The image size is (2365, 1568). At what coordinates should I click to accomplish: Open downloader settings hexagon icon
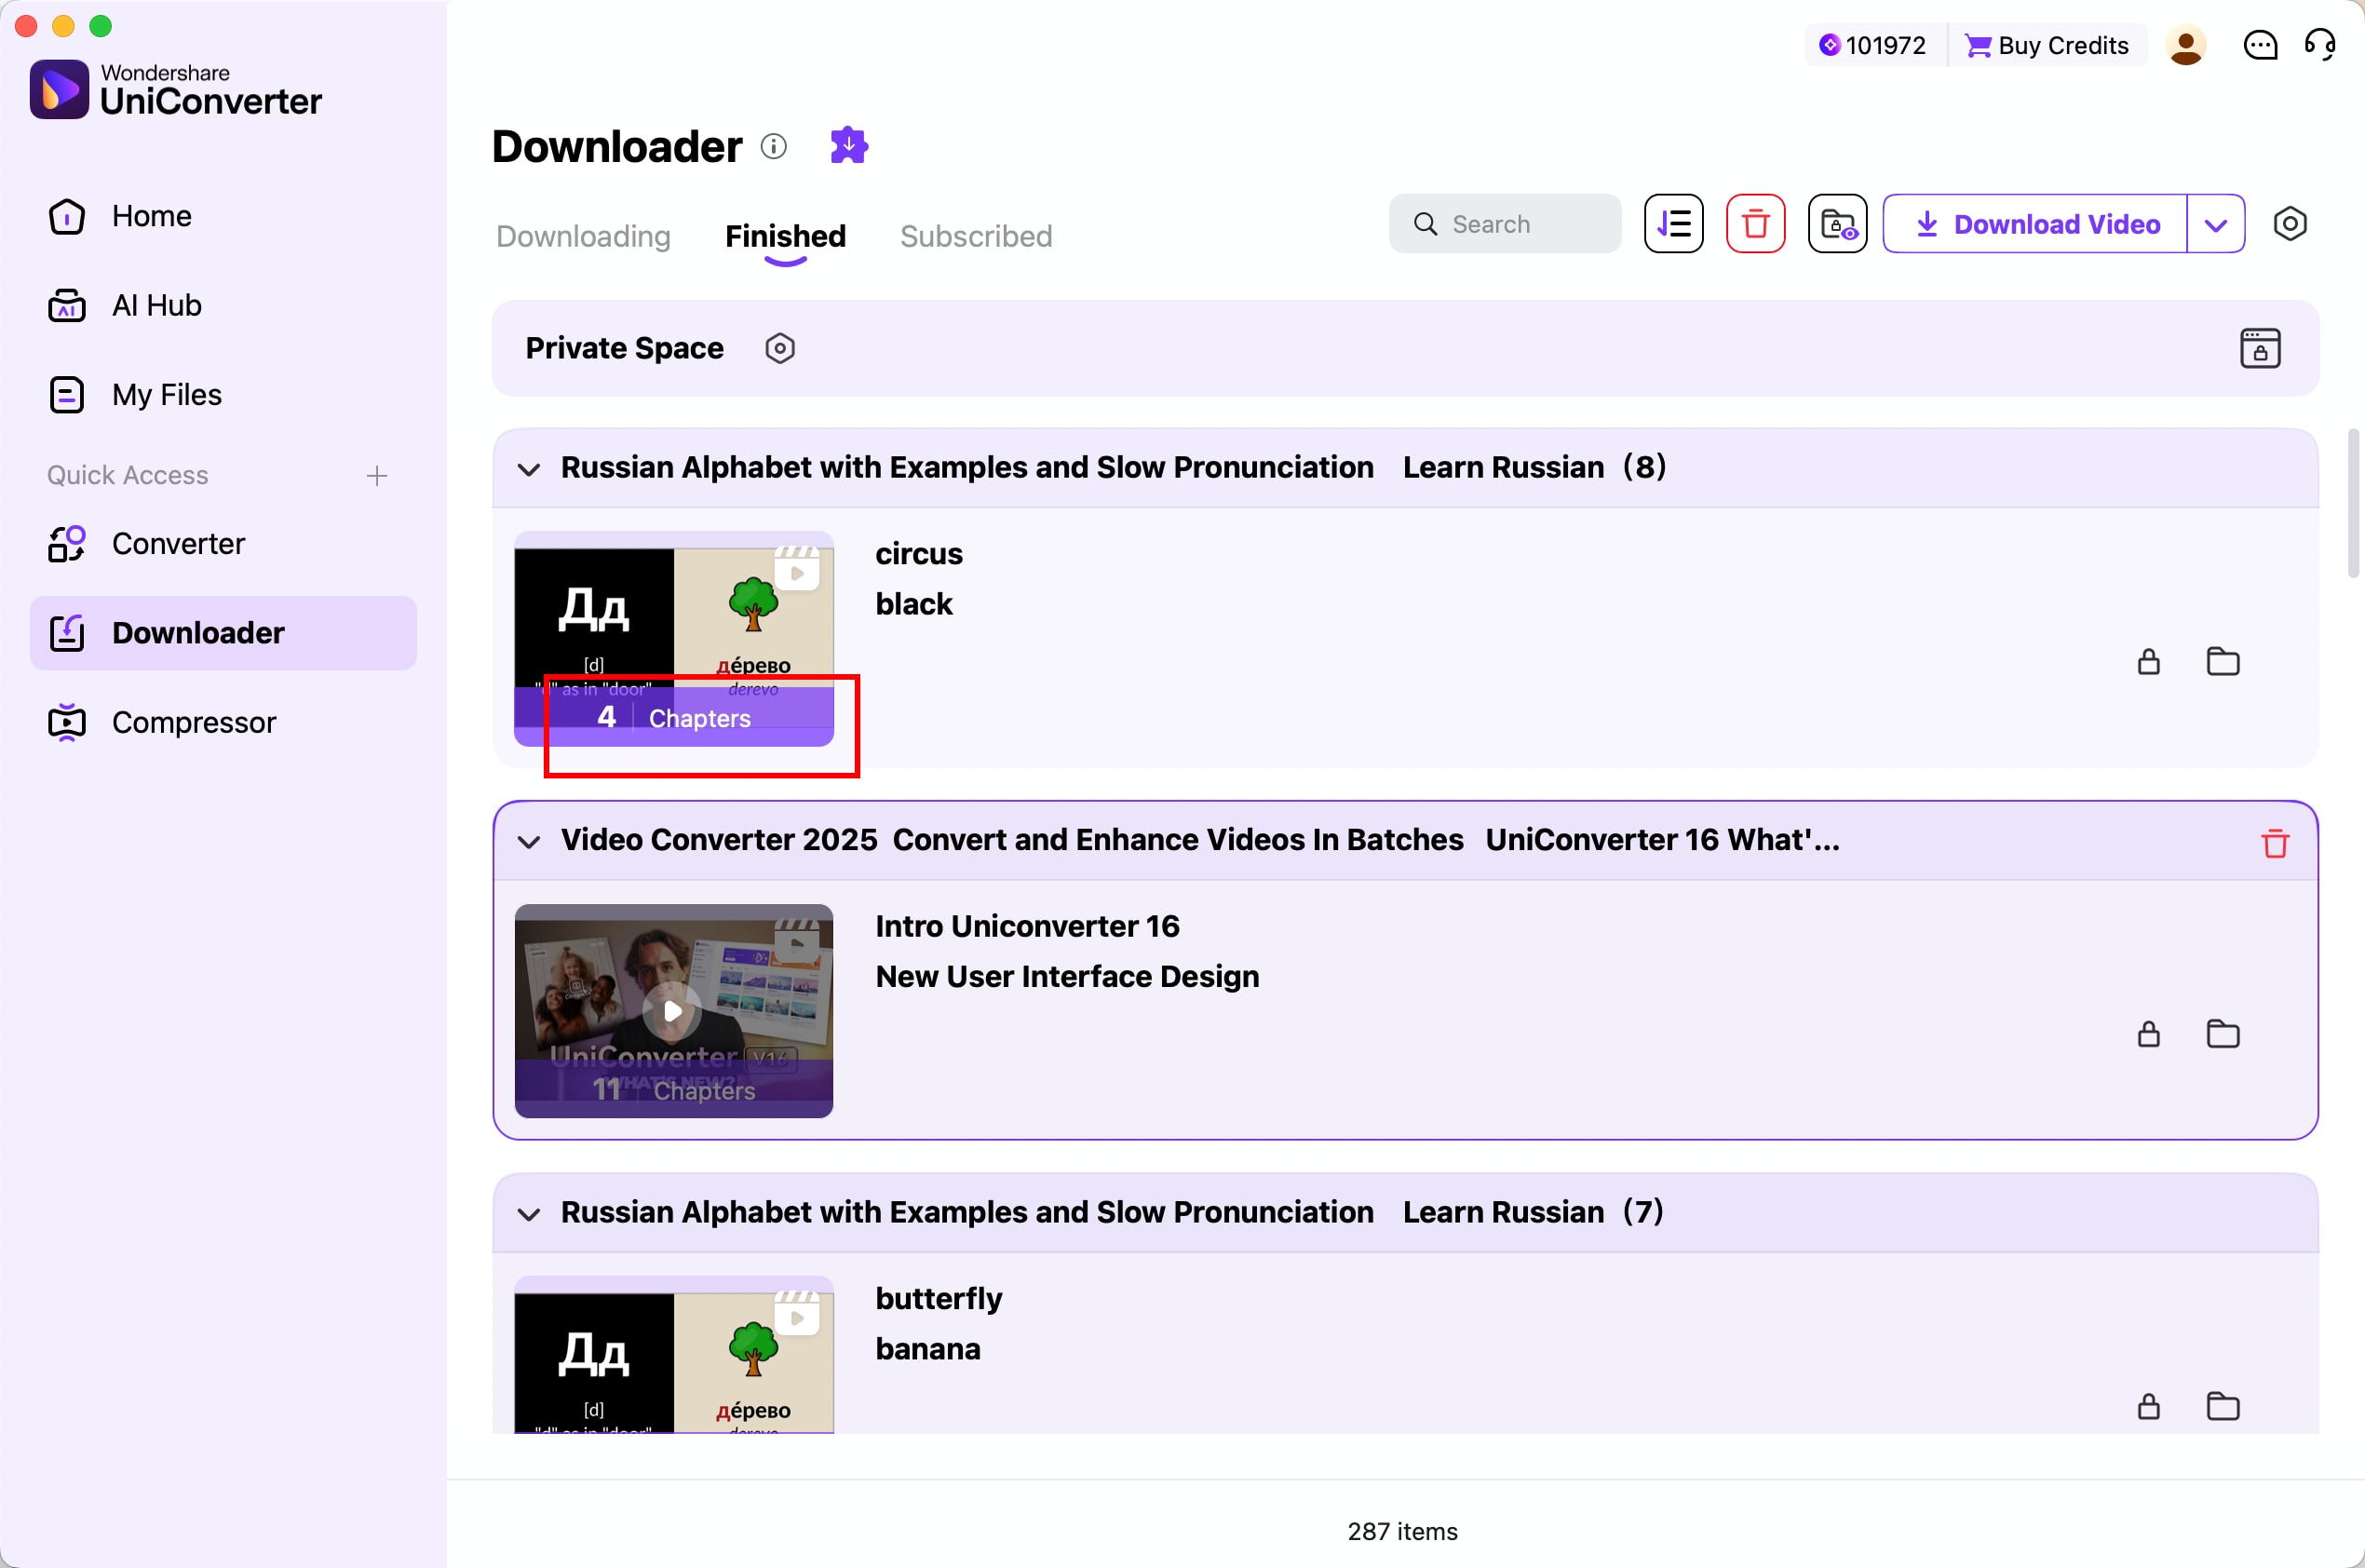[2290, 224]
